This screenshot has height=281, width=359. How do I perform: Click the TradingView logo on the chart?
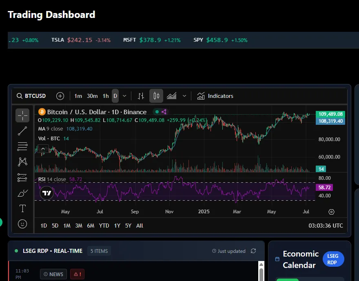coord(47,193)
